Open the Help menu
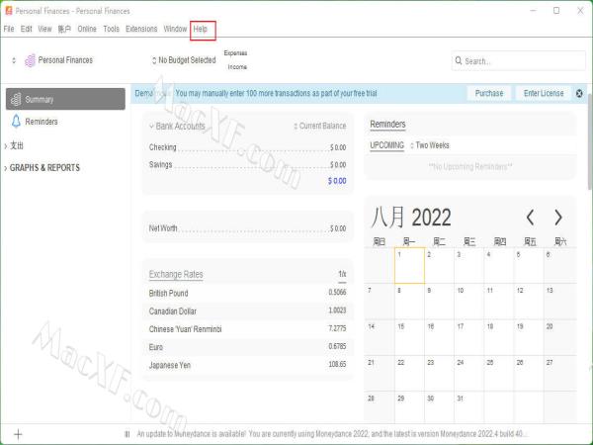 point(201,29)
